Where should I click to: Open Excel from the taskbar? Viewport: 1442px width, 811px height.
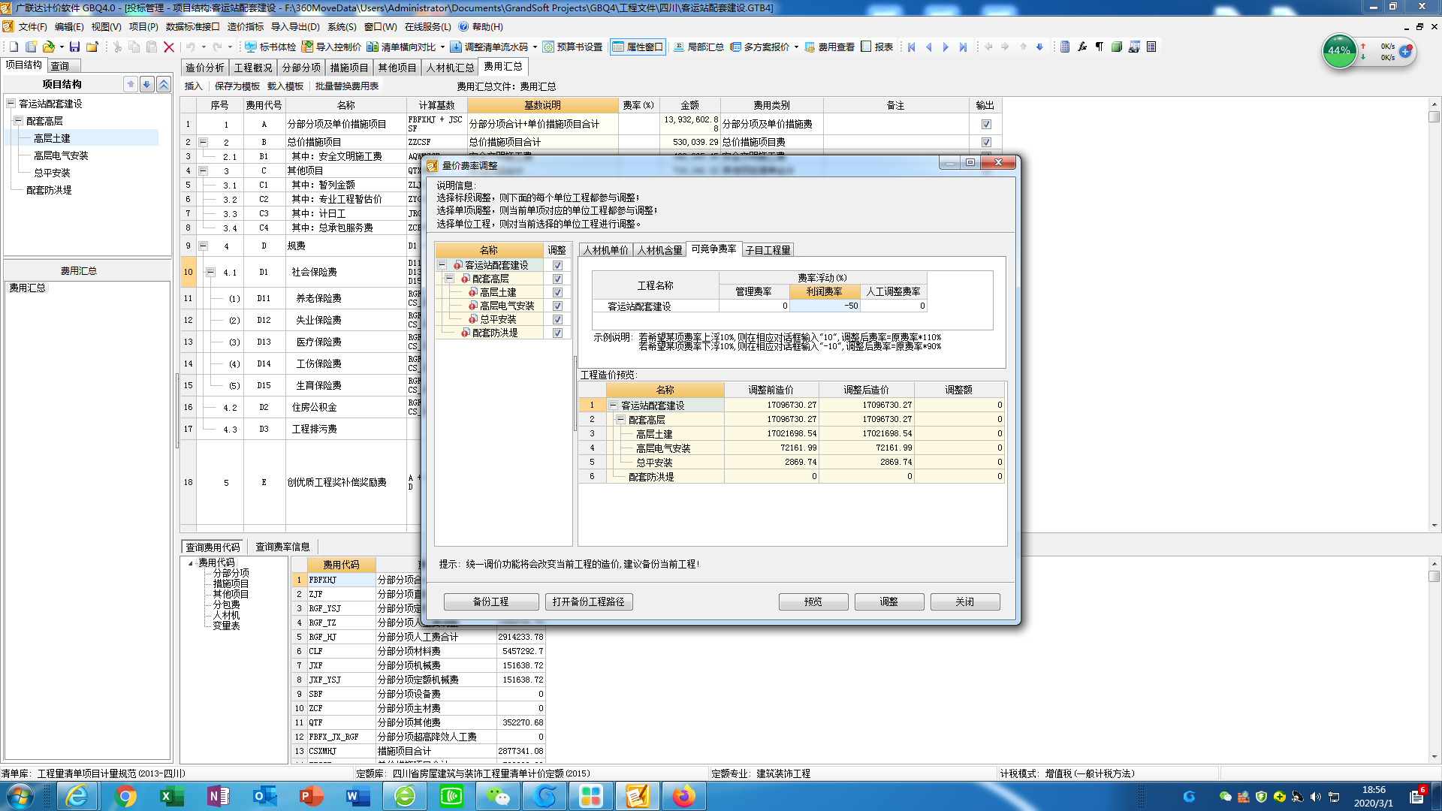(x=172, y=796)
